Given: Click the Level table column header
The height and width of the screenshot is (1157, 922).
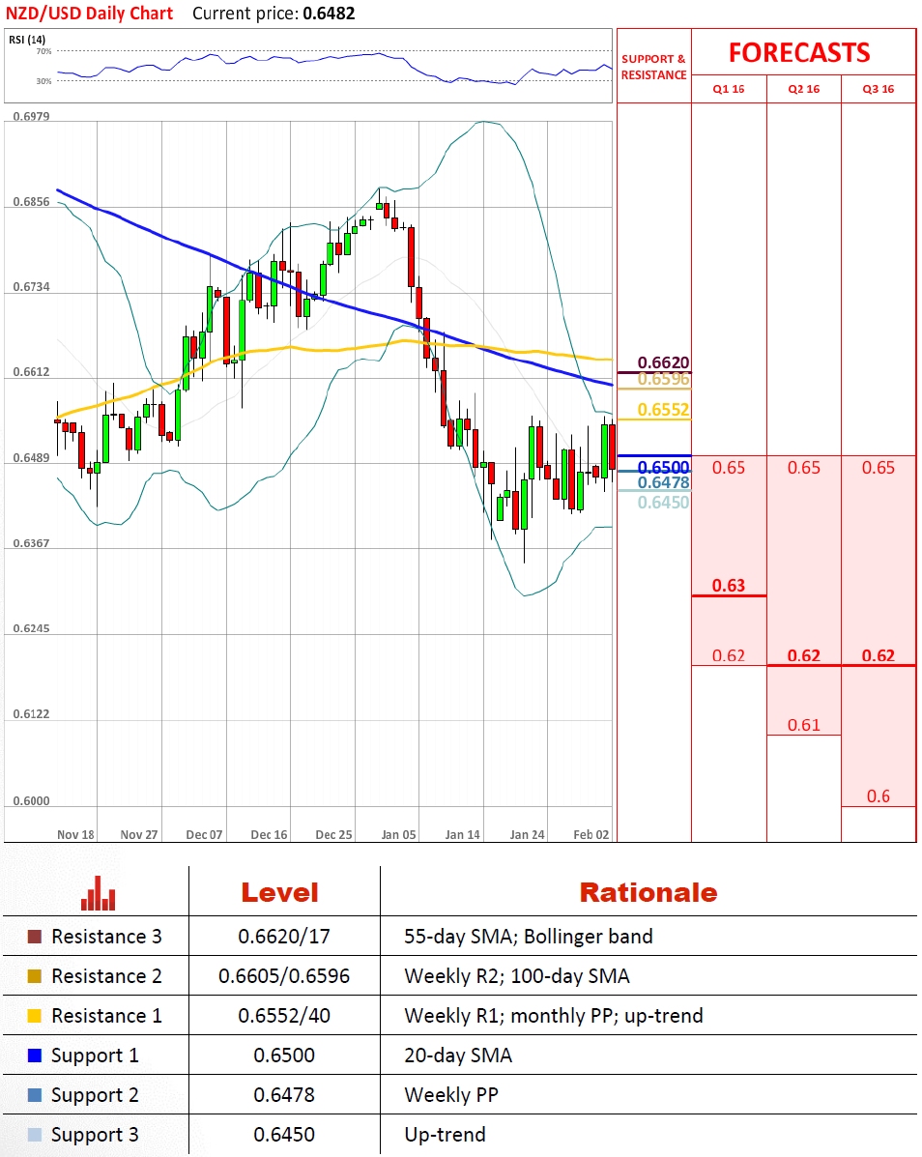Looking at the screenshot, I should [279, 893].
